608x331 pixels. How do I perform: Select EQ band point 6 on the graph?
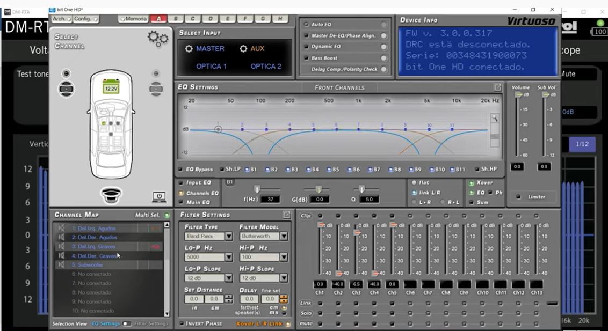pos(337,129)
